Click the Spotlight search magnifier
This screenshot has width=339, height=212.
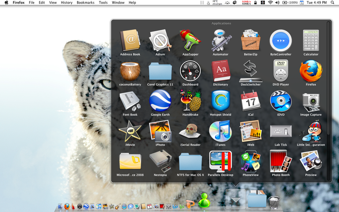(x=332, y=3)
